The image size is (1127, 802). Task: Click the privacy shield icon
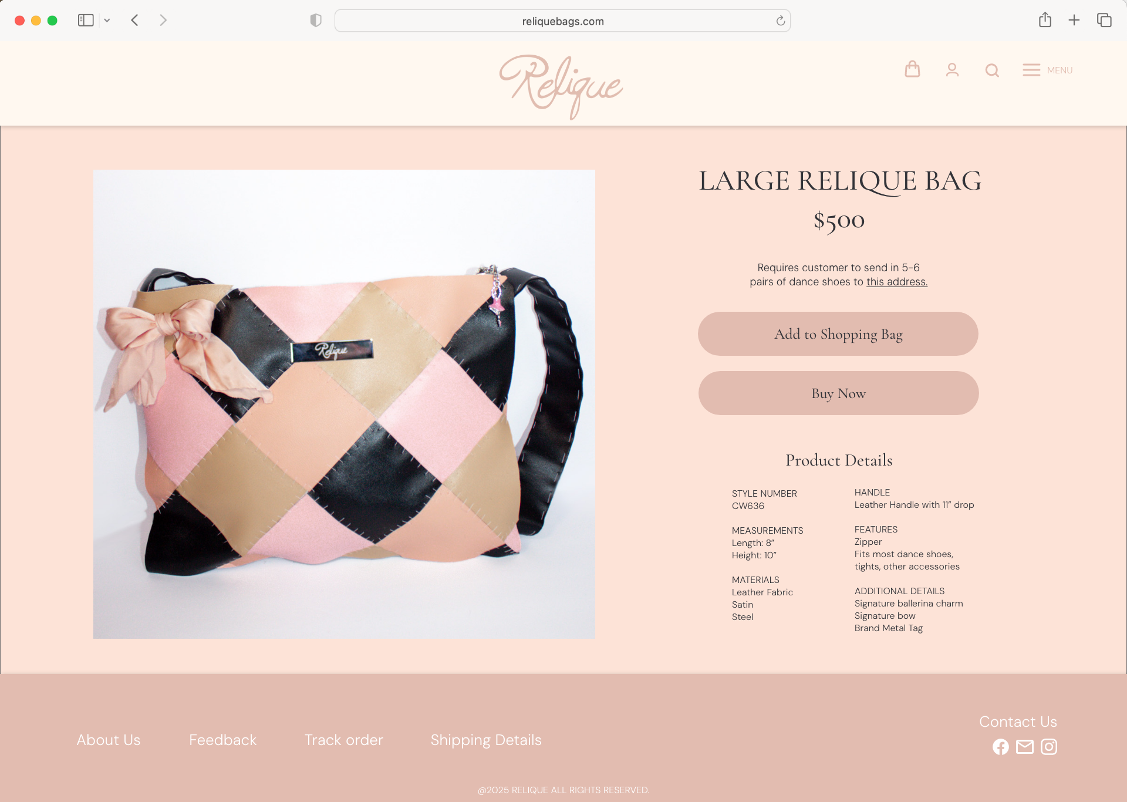click(316, 21)
